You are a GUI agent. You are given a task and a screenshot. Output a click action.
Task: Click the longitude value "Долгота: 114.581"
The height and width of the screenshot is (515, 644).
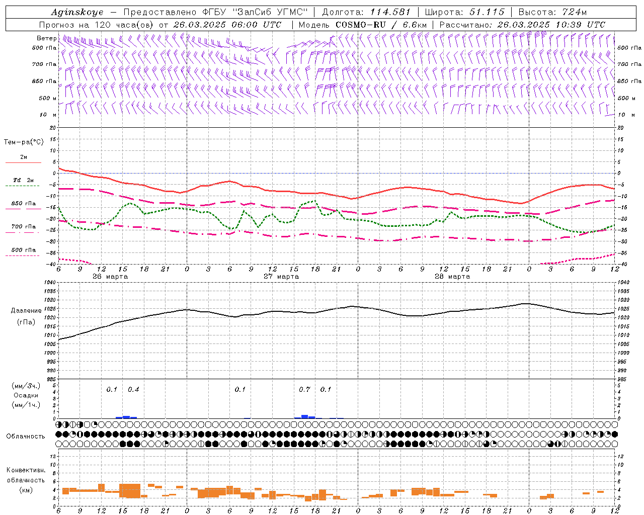(x=367, y=12)
